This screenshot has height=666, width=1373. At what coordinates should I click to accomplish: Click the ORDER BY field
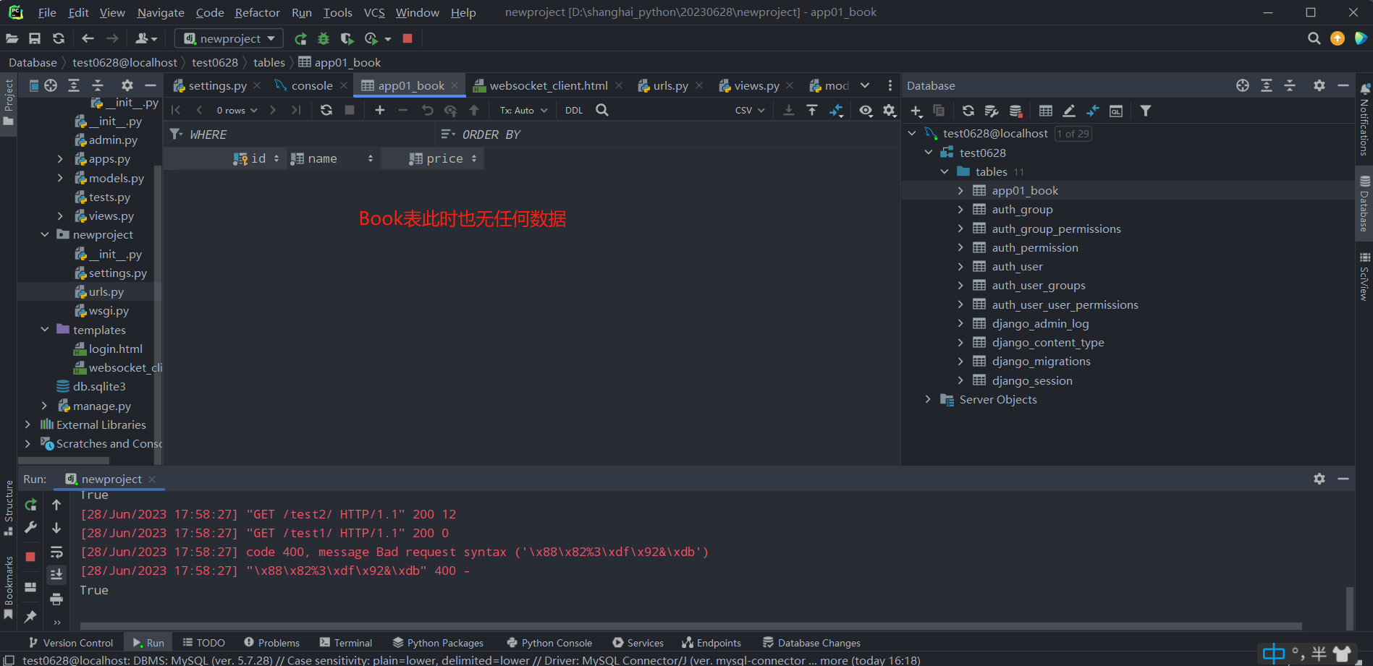[x=667, y=135]
